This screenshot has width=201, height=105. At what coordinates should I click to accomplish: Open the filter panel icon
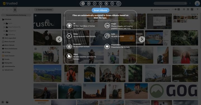pos(198,9)
